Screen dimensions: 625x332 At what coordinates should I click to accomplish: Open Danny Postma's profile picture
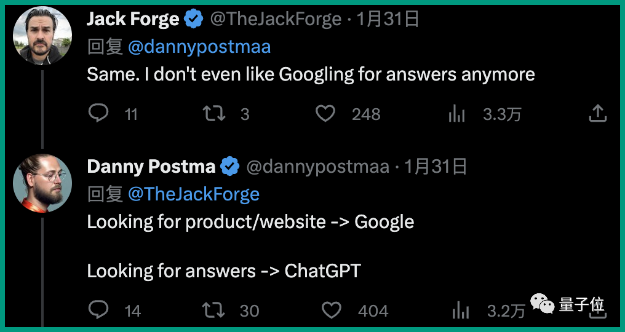click(x=42, y=183)
